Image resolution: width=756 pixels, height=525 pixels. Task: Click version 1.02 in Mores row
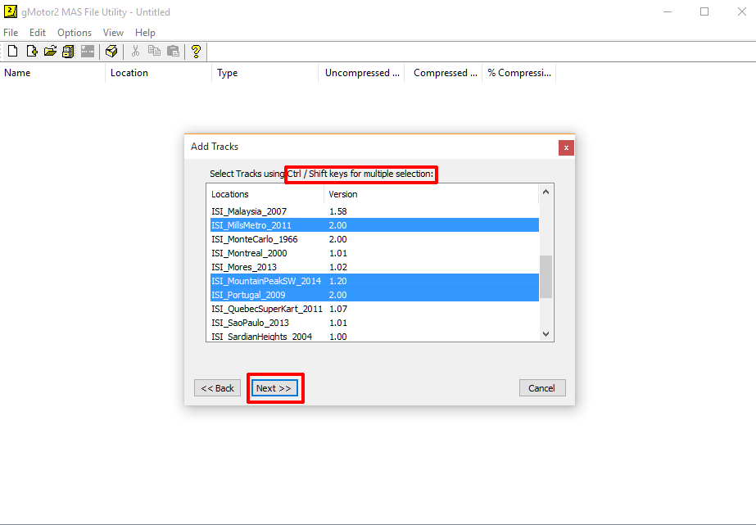pyautogui.click(x=338, y=267)
